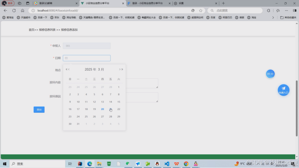Open Microsoft Edge from the taskbar
Image resolution: width=299 pixels, height=168 pixels.
tap(90, 164)
